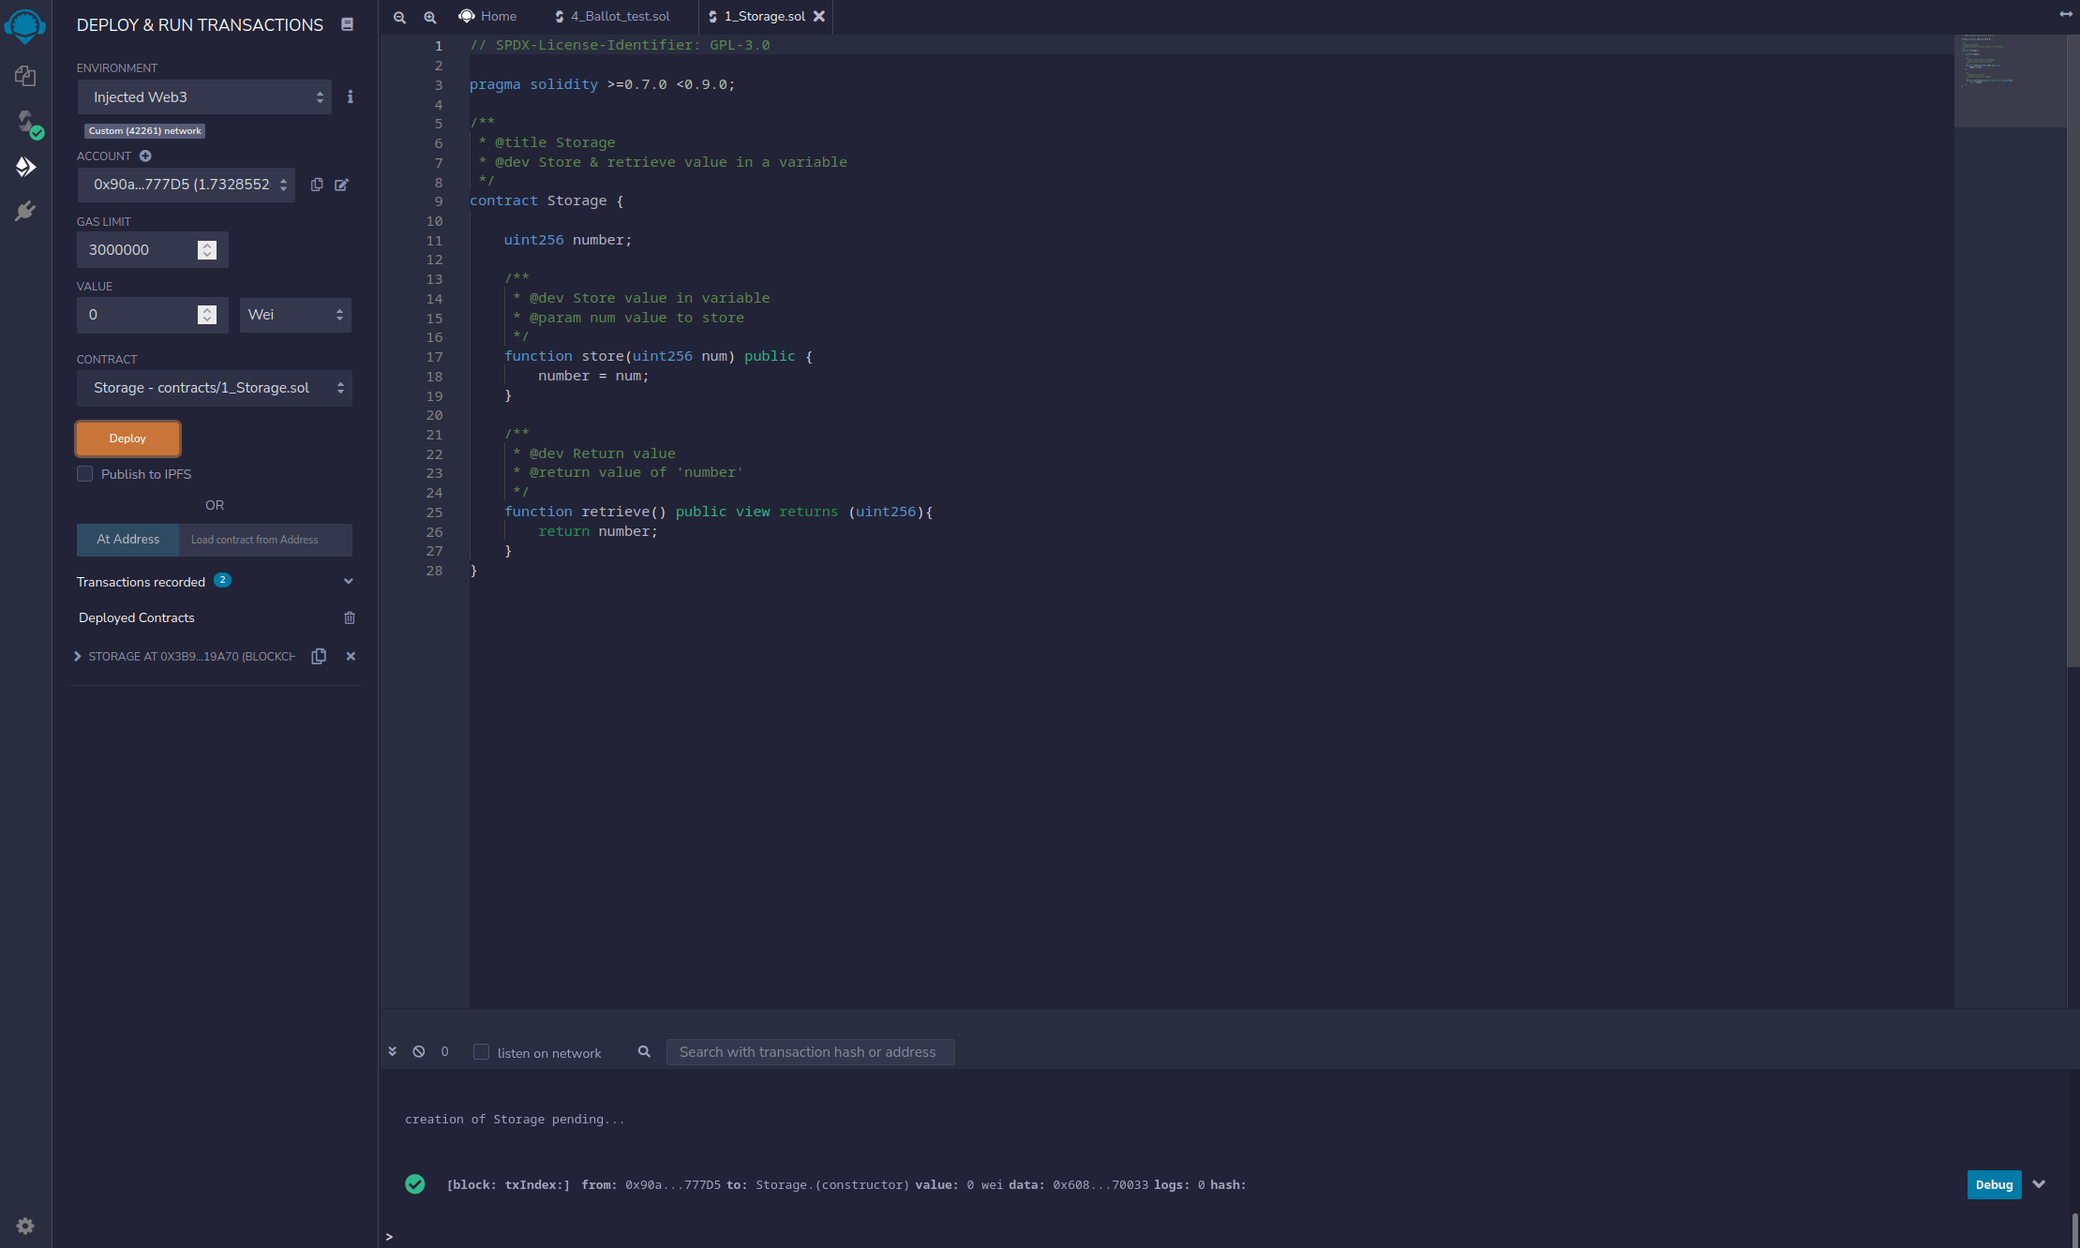
Task: Open the Solidity Compiler panel
Action: (25, 123)
